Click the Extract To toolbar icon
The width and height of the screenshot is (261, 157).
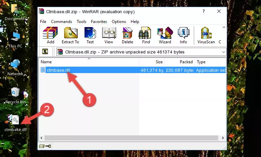click(70, 35)
